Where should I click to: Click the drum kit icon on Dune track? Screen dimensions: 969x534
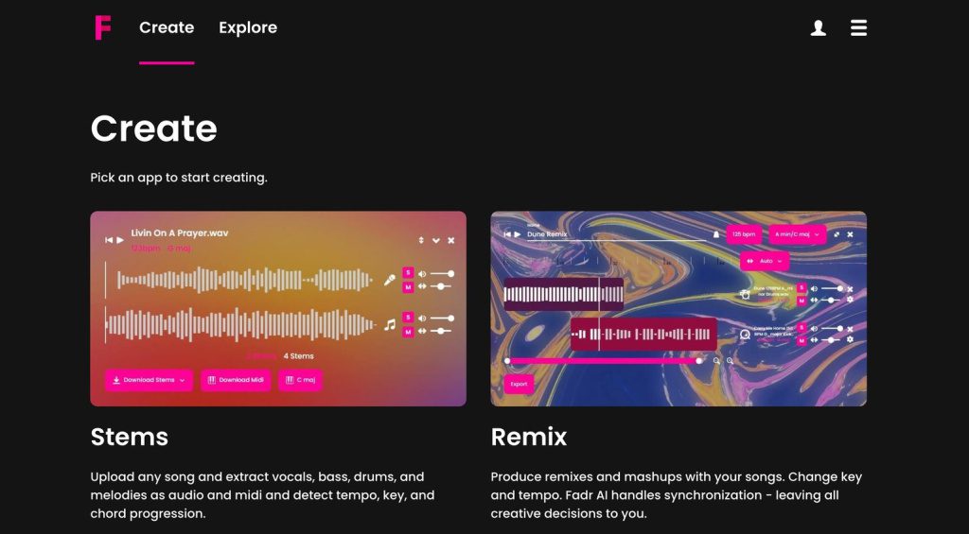[x=746, y=295]
